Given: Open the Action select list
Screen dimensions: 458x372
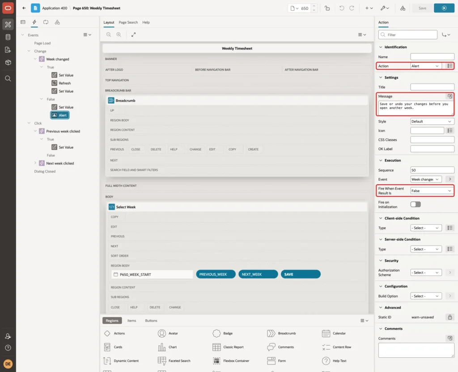Looking at the screenshot, I should (425, 66).
